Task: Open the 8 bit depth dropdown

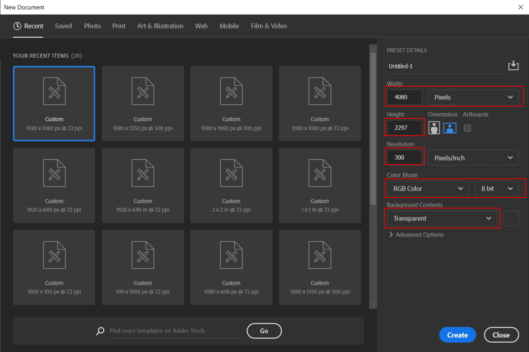Action: [x=497, y=188]
